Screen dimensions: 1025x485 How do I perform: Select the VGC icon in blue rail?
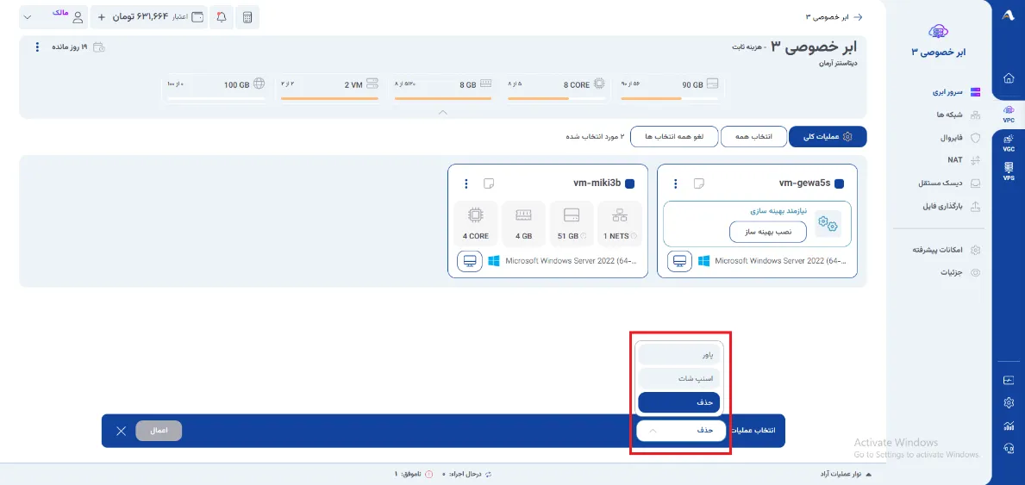pos(1008,143)
